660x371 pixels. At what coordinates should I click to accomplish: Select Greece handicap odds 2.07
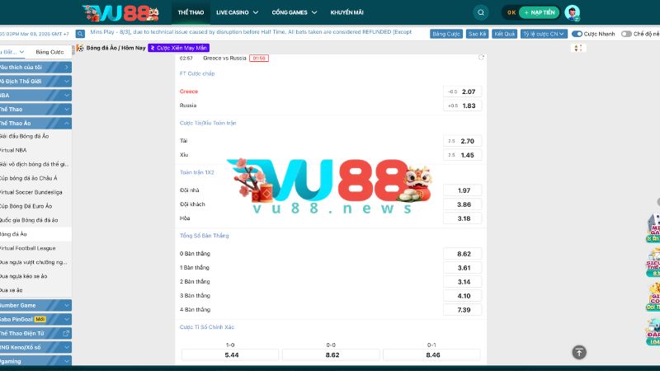pyautogui.click(x=463, y=91)
